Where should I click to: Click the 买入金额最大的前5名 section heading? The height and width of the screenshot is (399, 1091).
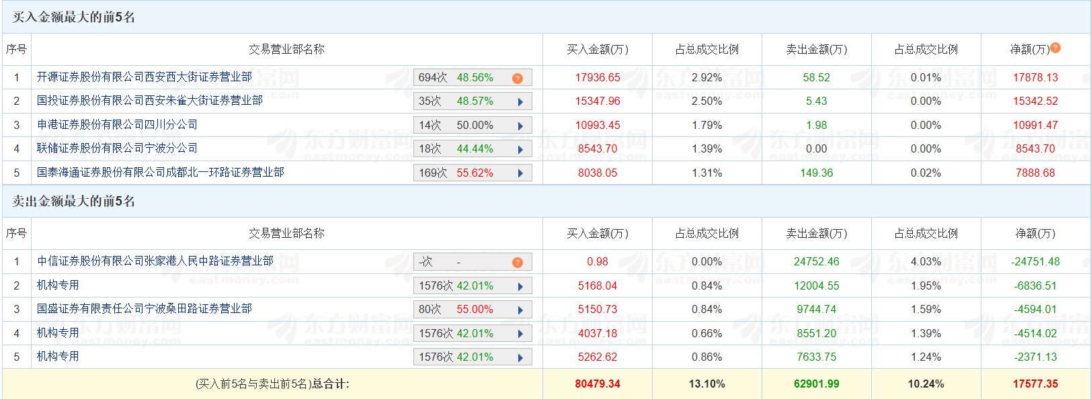[x=74, y=17]
